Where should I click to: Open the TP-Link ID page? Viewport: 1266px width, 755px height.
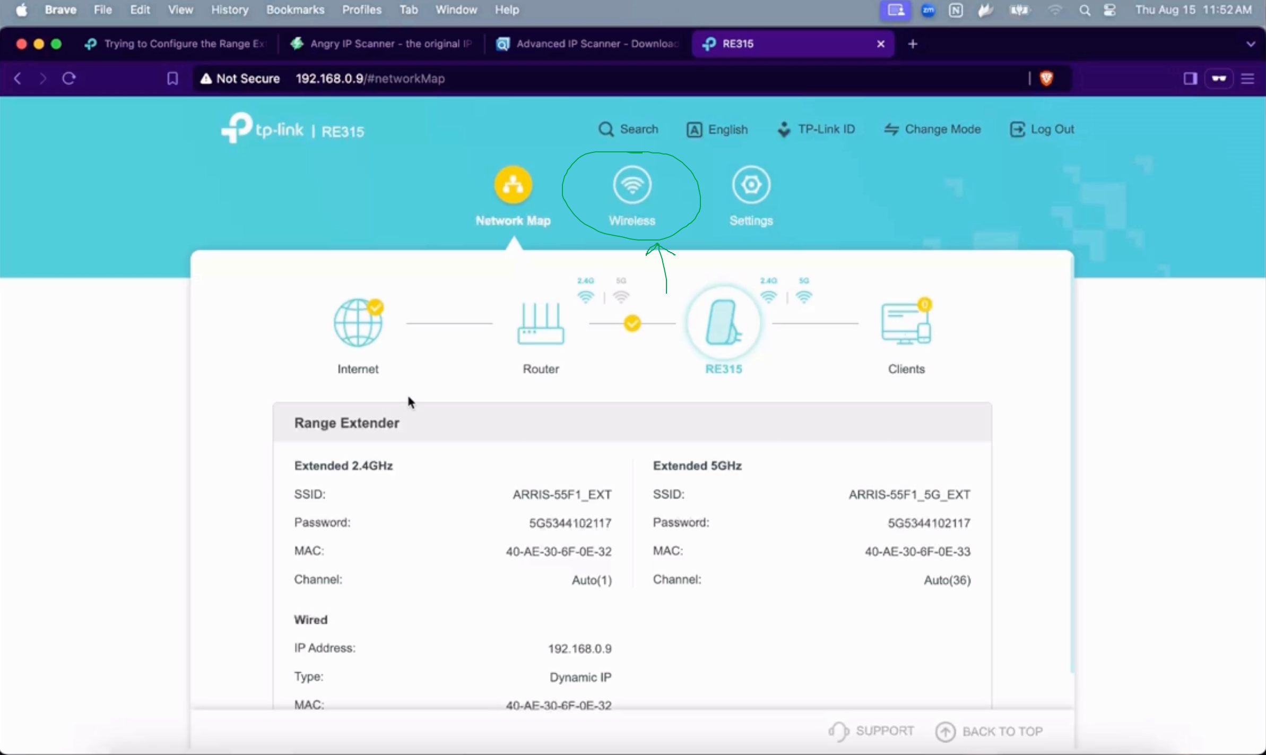click(816, 130)
